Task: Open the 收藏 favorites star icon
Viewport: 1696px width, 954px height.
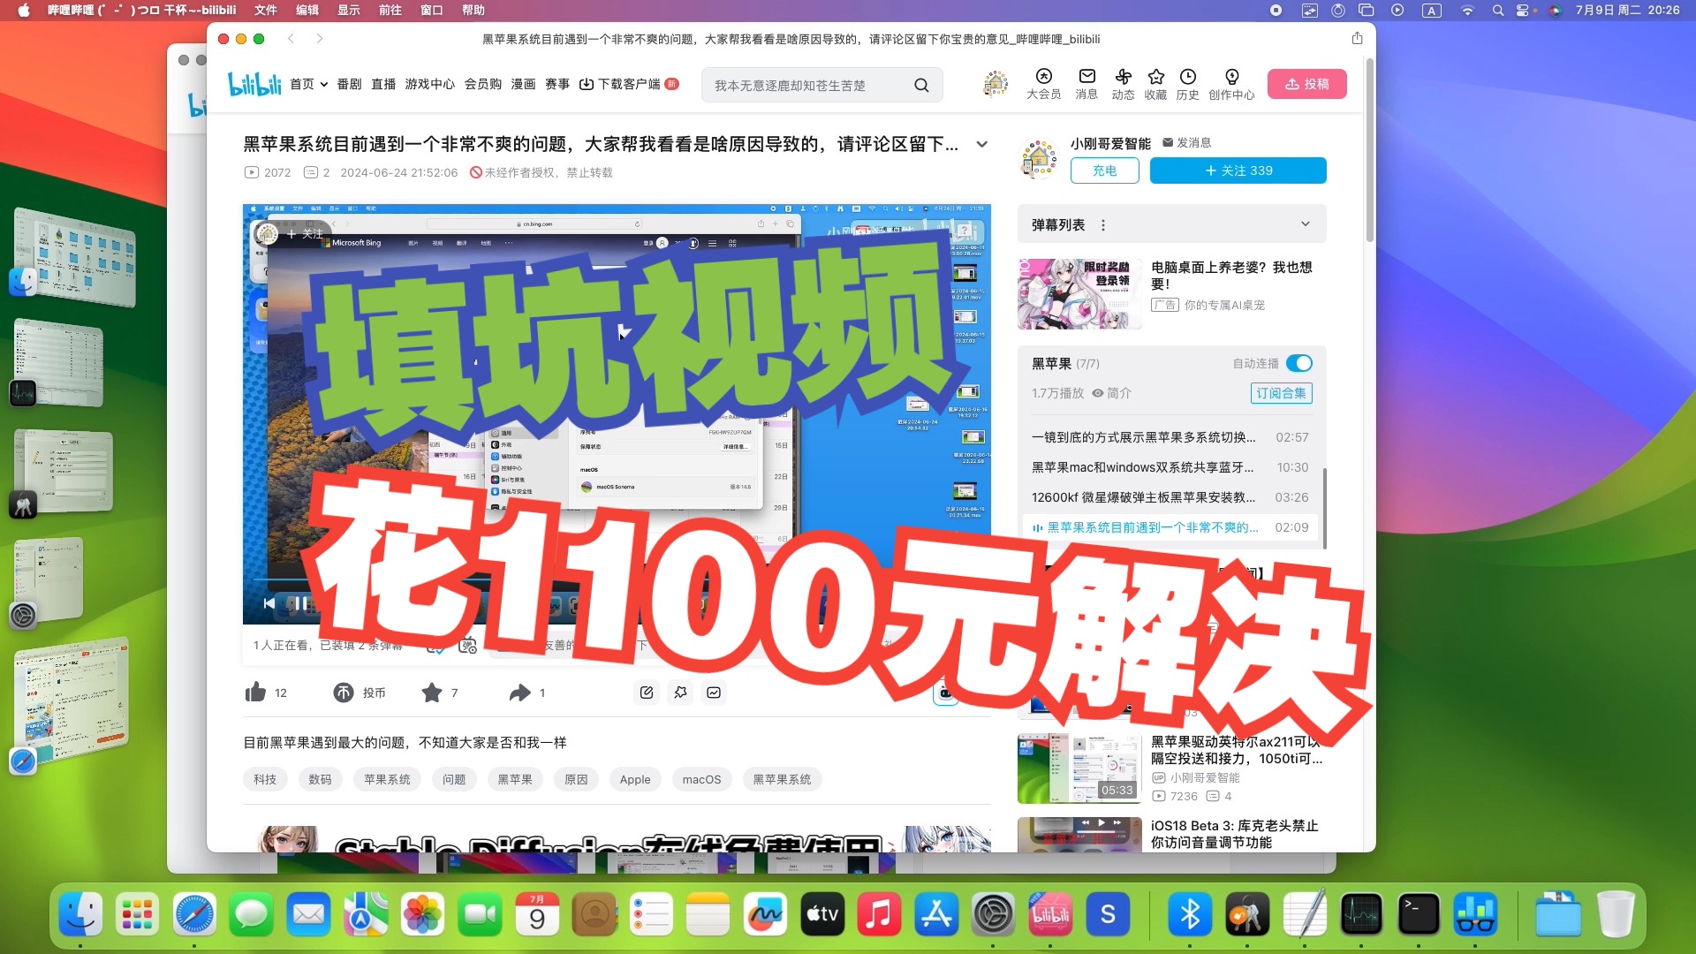Action: pyautogui.click(x=1155, y=84)
